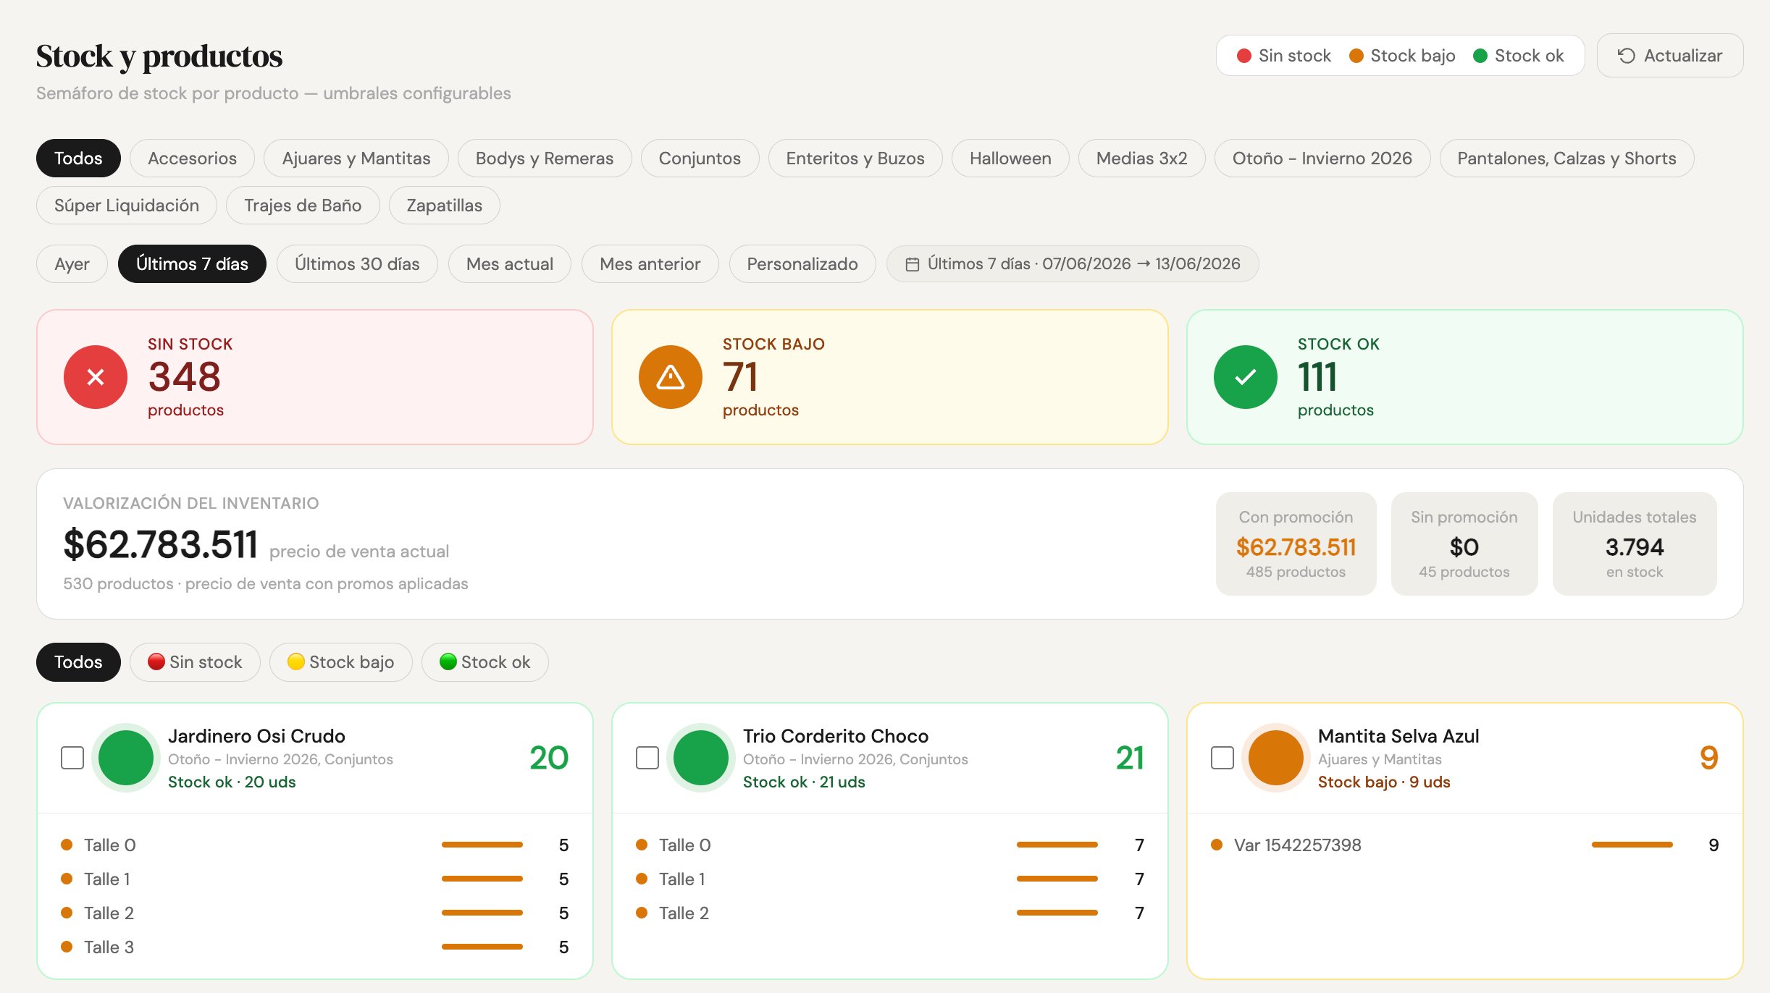Viewport: 1770px width, 993px height.
Task: Click the red X Sin stock icon
Action: 96,377
